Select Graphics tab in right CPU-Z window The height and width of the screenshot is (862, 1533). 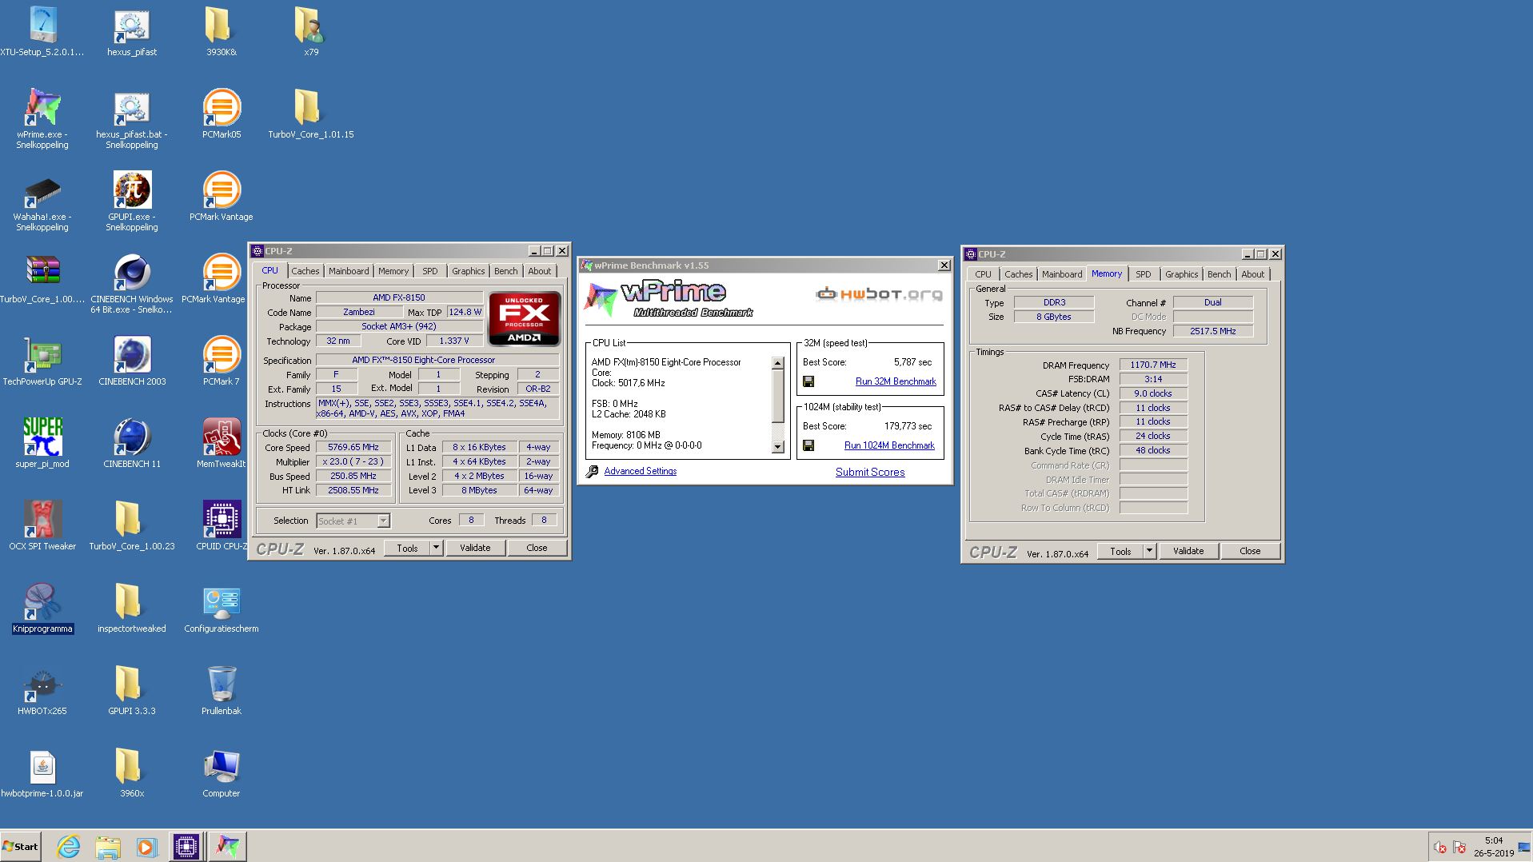click(1181, 274)
